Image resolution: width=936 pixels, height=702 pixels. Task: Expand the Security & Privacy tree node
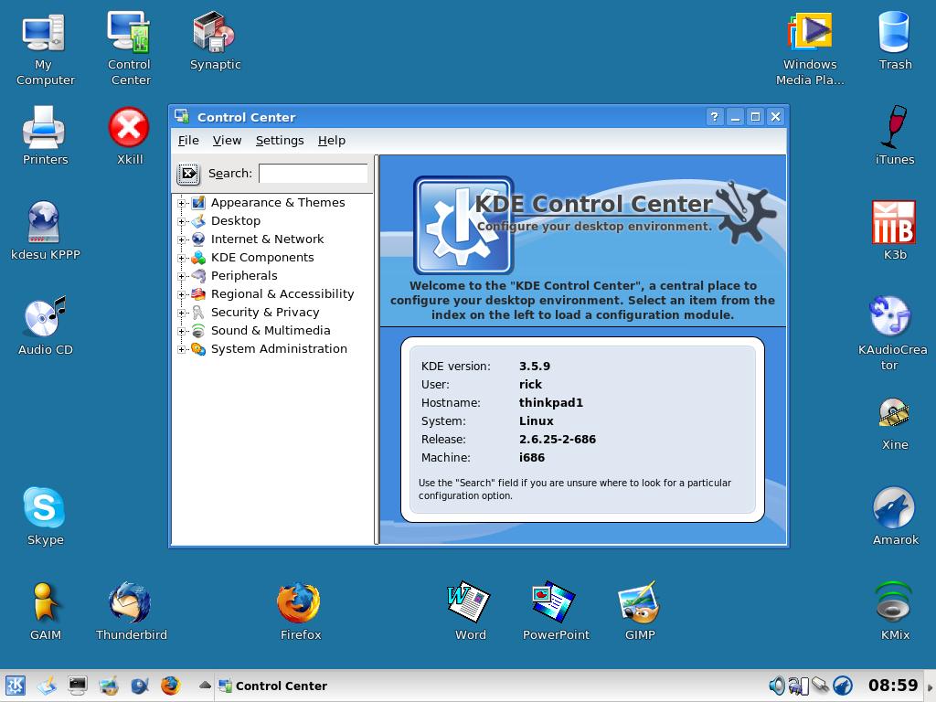coord(182,313)
